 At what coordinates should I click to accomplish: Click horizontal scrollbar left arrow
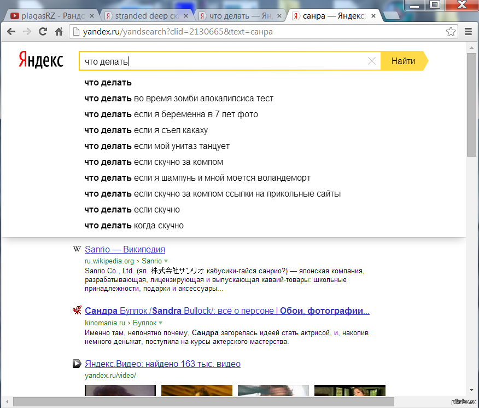(7, 401)
